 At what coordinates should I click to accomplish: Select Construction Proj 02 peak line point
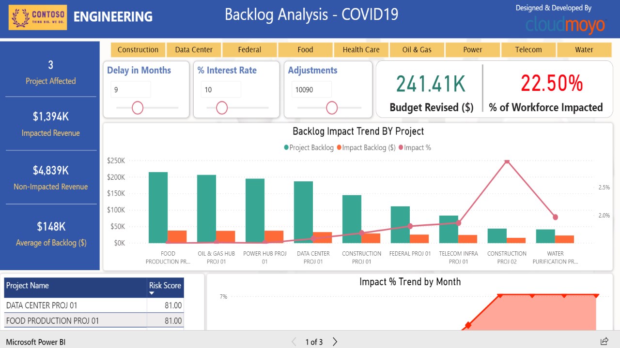tap(507, 161)
